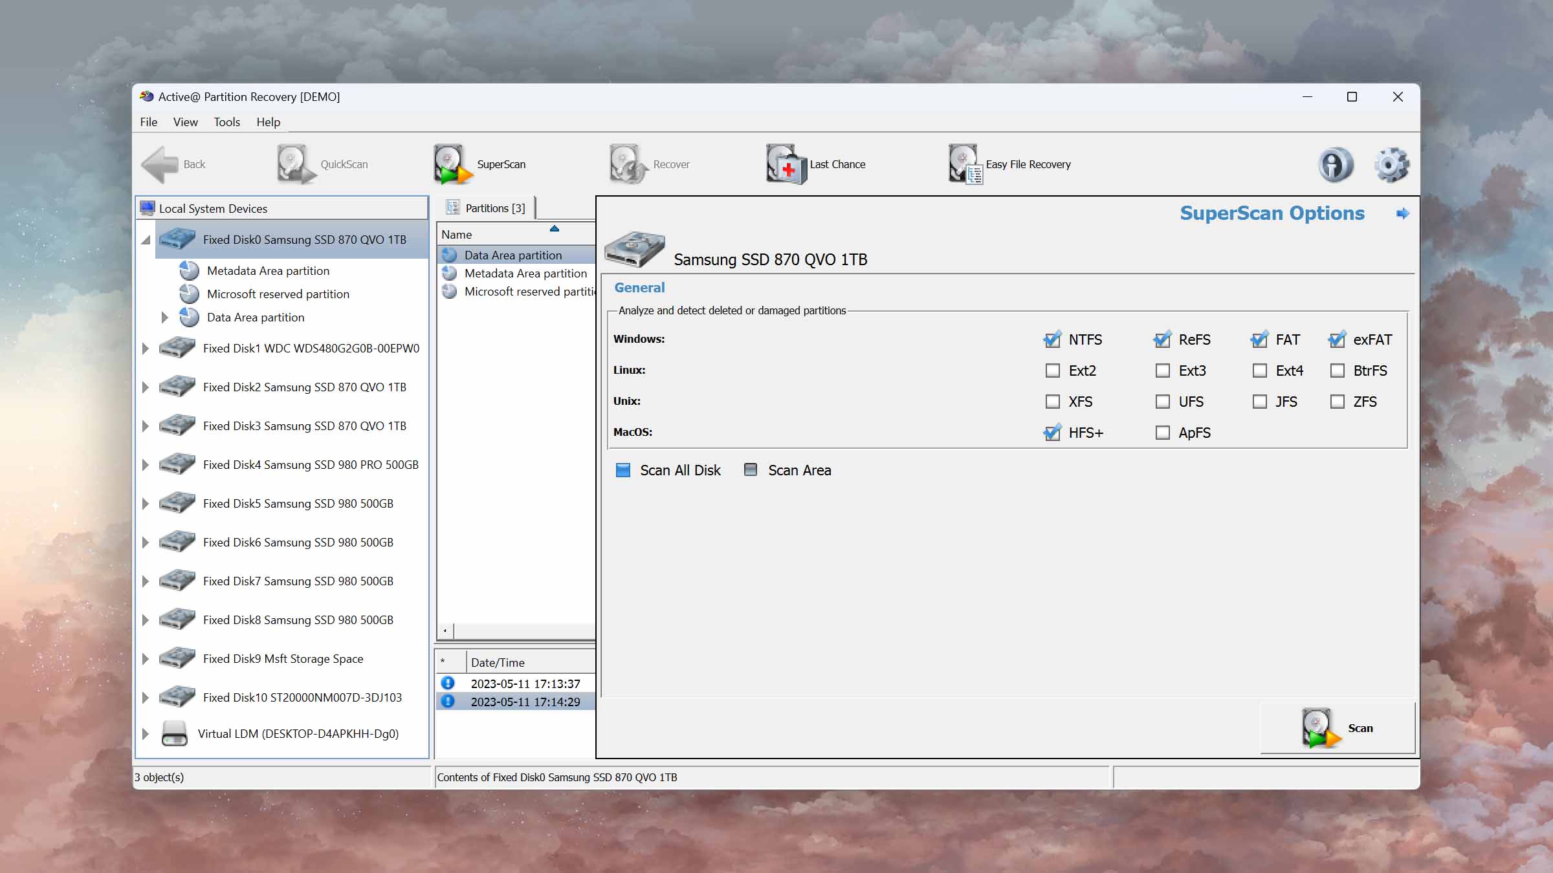Open Easy File Recovery
Image resolution: width=1553 pixels, height=873 pixels.
click(1009, 164)
